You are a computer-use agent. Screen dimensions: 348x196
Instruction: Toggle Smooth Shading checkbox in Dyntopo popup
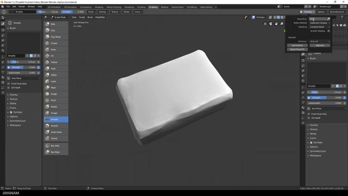pyautogui.click(x=328, y=31)
